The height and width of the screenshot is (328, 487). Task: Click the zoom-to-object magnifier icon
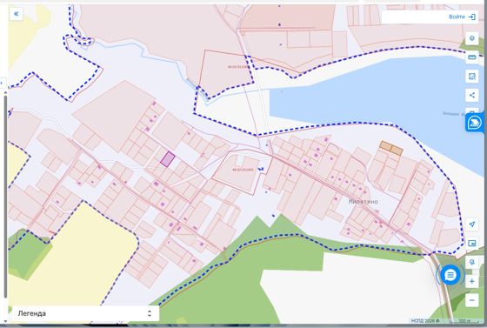click(471, 263)
